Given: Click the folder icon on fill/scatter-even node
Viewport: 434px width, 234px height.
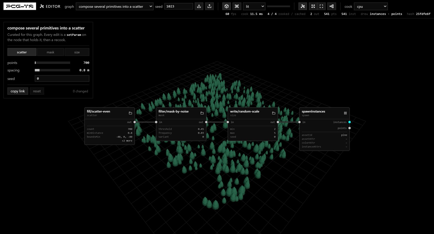Looking at the screenshot, I should pyautogui.click(x=130, y=113).
